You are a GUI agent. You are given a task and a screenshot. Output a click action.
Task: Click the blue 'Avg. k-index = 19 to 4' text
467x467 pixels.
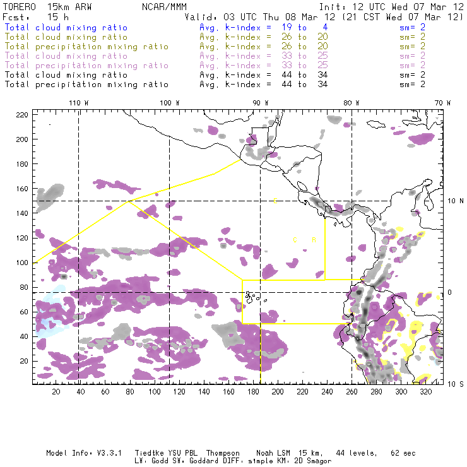coord(264,28)
